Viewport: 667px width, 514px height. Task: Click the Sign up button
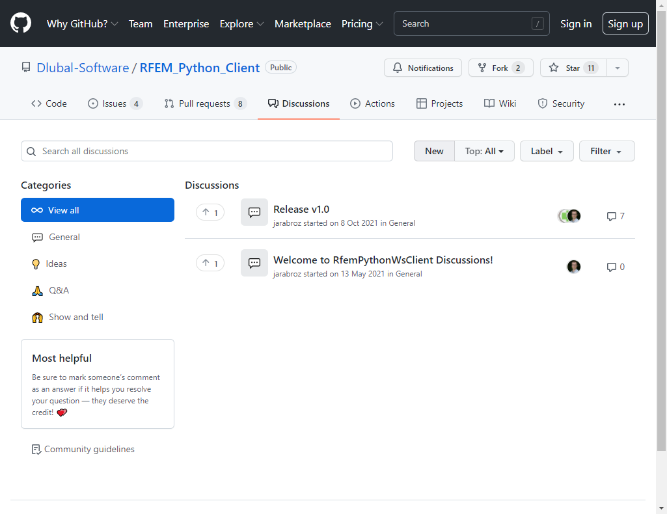click(625, 23)
